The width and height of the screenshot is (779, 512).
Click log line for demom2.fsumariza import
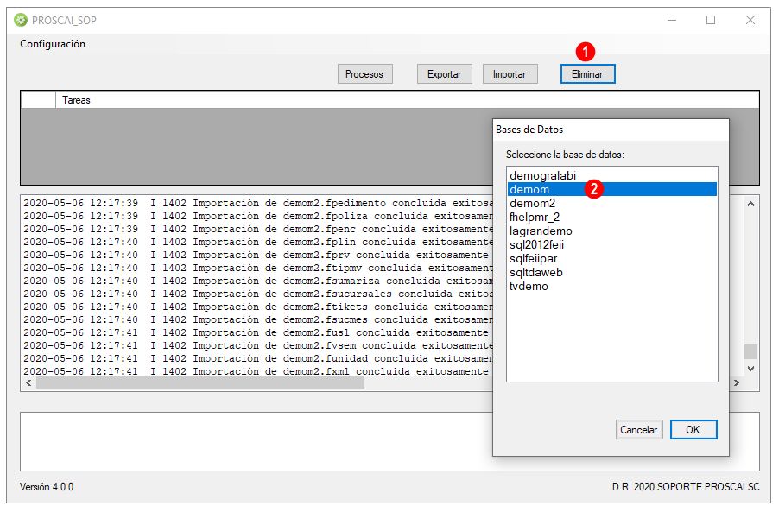[x=258, y=281]
